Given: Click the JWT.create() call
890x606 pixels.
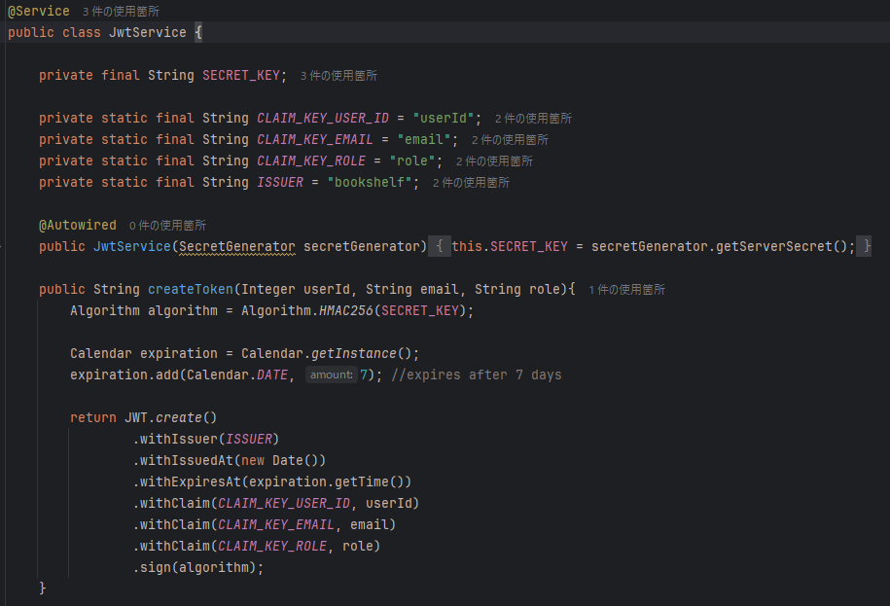Looking at the screenshot, I should click(171, 417).
